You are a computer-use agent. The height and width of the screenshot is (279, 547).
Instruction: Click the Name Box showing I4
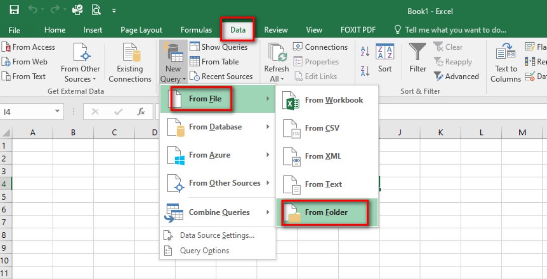point(27,112)
